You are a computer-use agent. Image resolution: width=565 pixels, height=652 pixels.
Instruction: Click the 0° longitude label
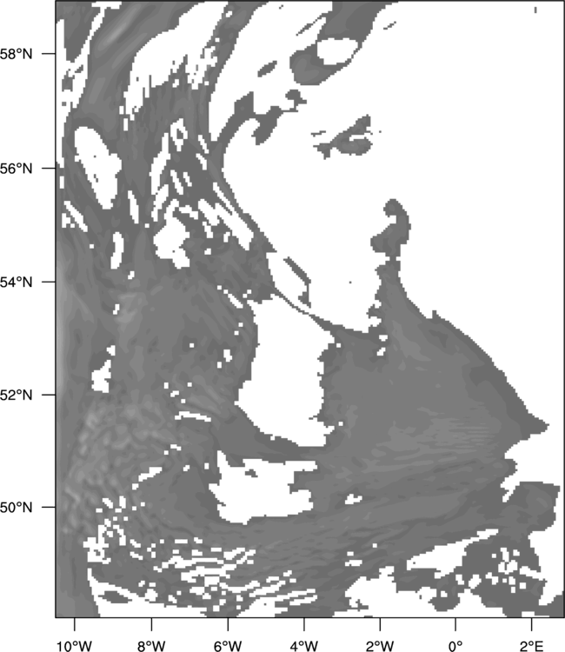pyautogui.click(x=455, y=646)
